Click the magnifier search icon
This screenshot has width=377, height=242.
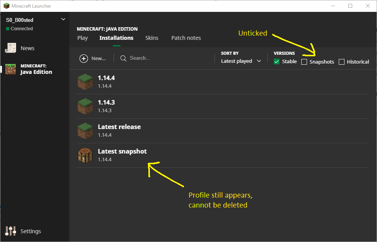coord(123,58)
